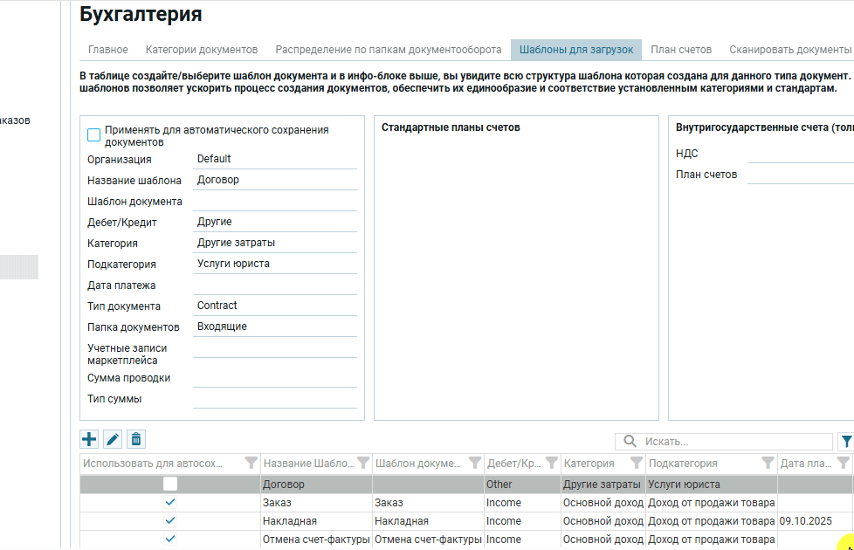Viewport: 854px width, 550px height.
Task: Open filter on 'Подкатегория' column
Action: pyautogui.click(x=768, y=464)
